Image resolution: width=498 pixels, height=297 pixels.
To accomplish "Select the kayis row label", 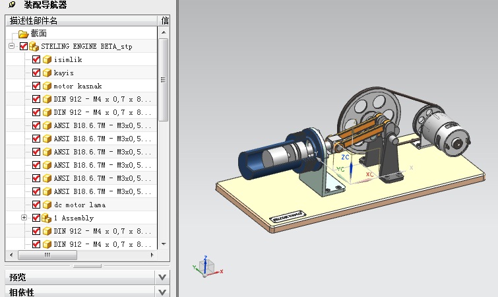I will (x=63, y=73).
